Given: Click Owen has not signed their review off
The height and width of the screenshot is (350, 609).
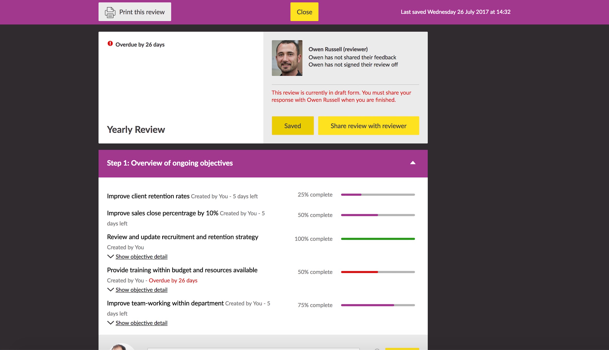Looking at the screenshot, I should click(353, 64).
